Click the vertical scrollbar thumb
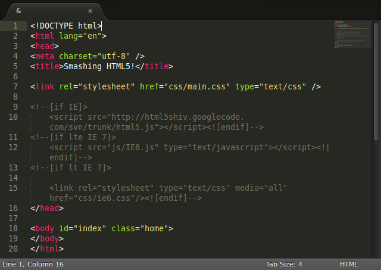The height and width of the screenshot is (270, 381). (x=376, y=82)
